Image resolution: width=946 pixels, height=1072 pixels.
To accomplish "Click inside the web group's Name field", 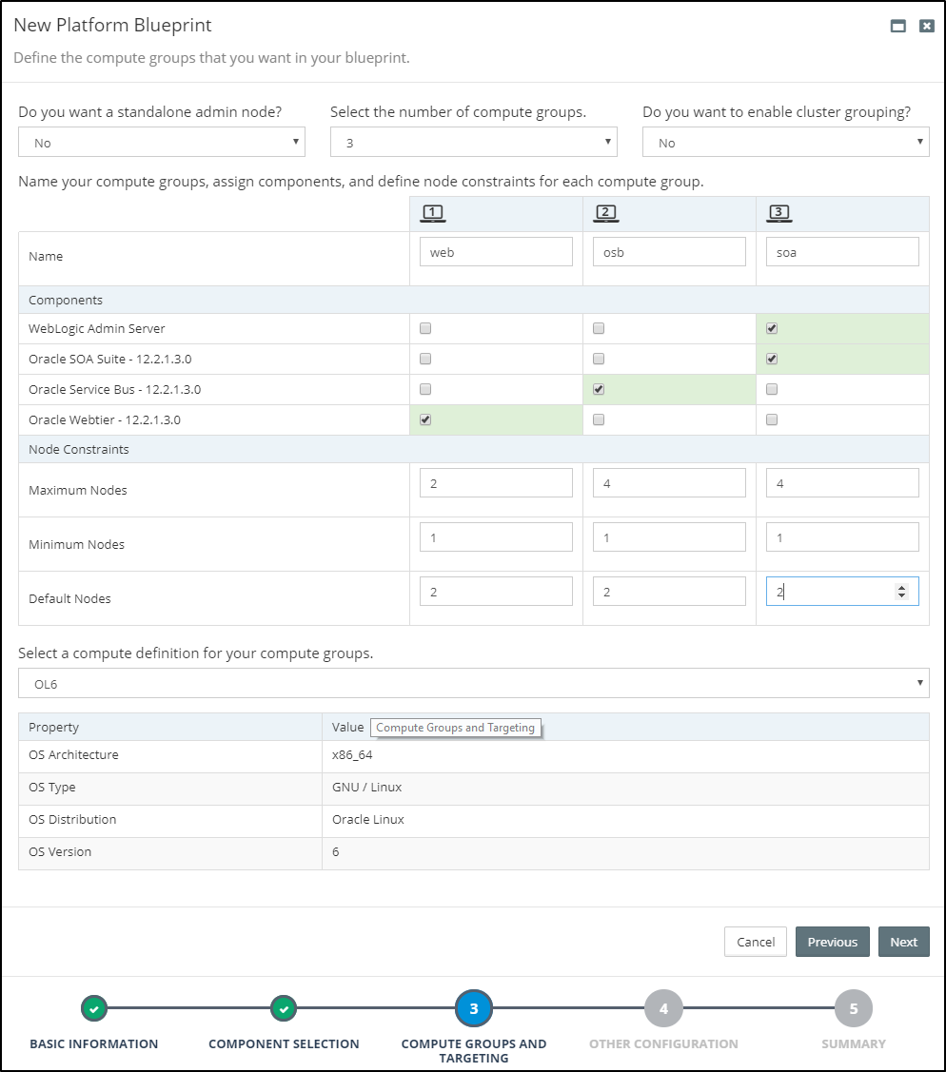I will click(x=496, y=250).
